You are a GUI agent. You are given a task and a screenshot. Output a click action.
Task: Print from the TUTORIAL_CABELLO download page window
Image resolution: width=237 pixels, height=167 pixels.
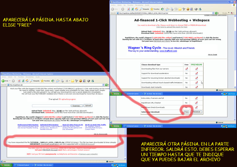click(x=172, y=9)
